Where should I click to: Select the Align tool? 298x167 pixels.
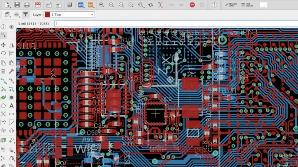[x=11, y=53]
